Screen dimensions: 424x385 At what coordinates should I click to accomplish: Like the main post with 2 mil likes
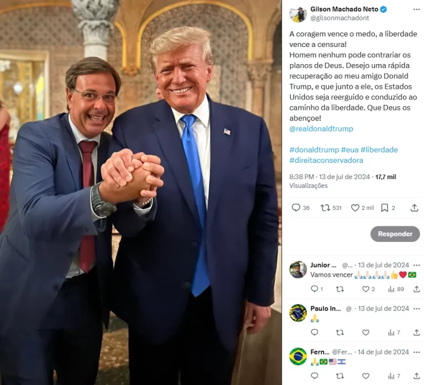[x=355, y=208]
